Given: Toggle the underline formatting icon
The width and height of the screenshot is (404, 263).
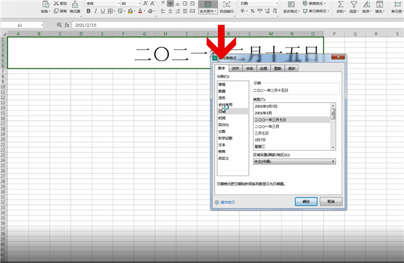Looking at the screenshot, I should tap(103, 11).
